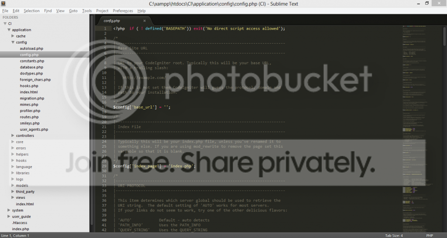Open the Find menu
Viewport: 447px width, 238px height.
[x=48, y=11]
